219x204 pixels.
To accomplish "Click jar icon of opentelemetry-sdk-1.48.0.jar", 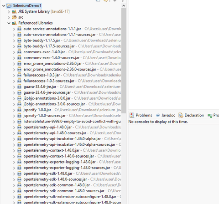I will 19,173.
